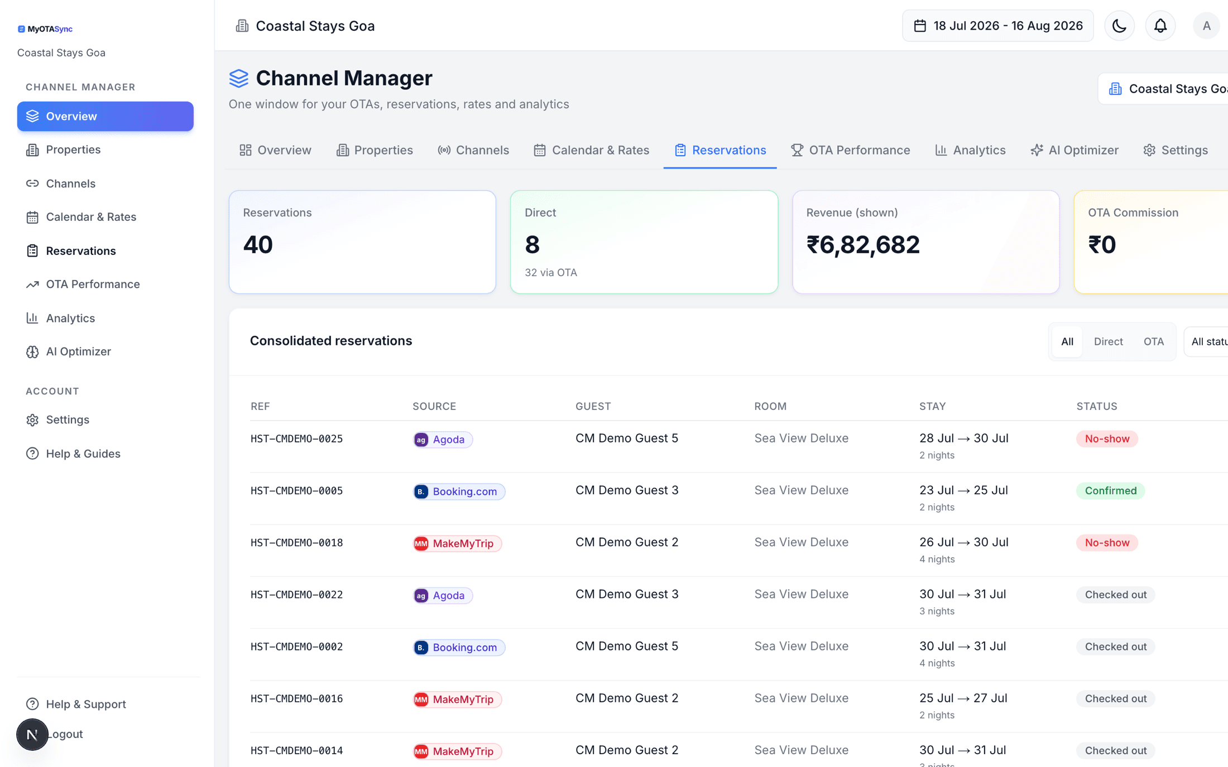Viewport: 1228px width, 767px height.
Task: Switch to the Properties tab
Action: pos(375,150)
